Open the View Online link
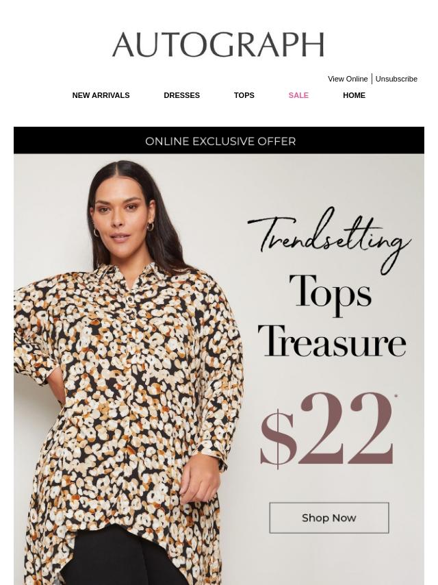The height and width of the screenshot is (585, 438). pyautogui.click(x=348, y=79)
